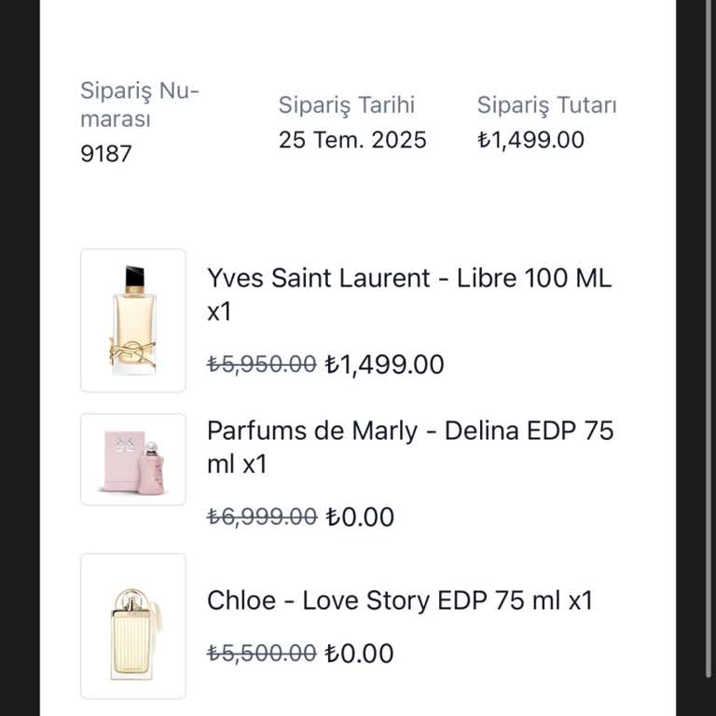This screenshot has width=716, height=716.
Task: Open the Chloe Love Story bottle thumbnail
Action: (x=133, y=626)
